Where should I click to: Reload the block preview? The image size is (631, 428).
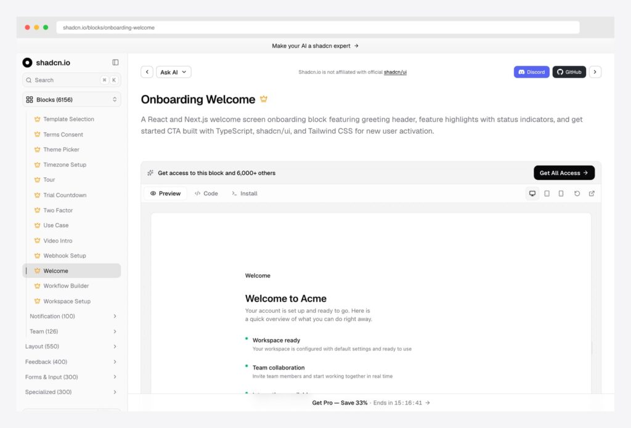pos(577,193)
